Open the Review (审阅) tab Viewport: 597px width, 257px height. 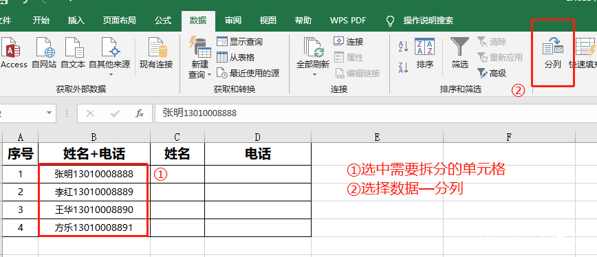[x=233, y=21]
